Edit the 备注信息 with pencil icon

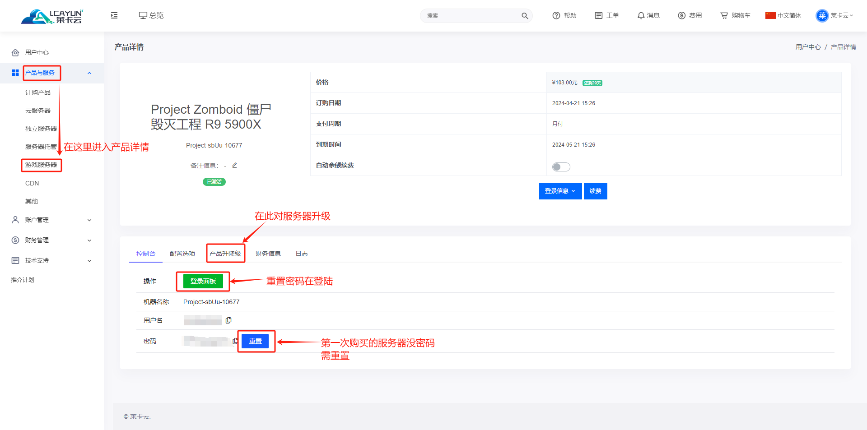234,165
